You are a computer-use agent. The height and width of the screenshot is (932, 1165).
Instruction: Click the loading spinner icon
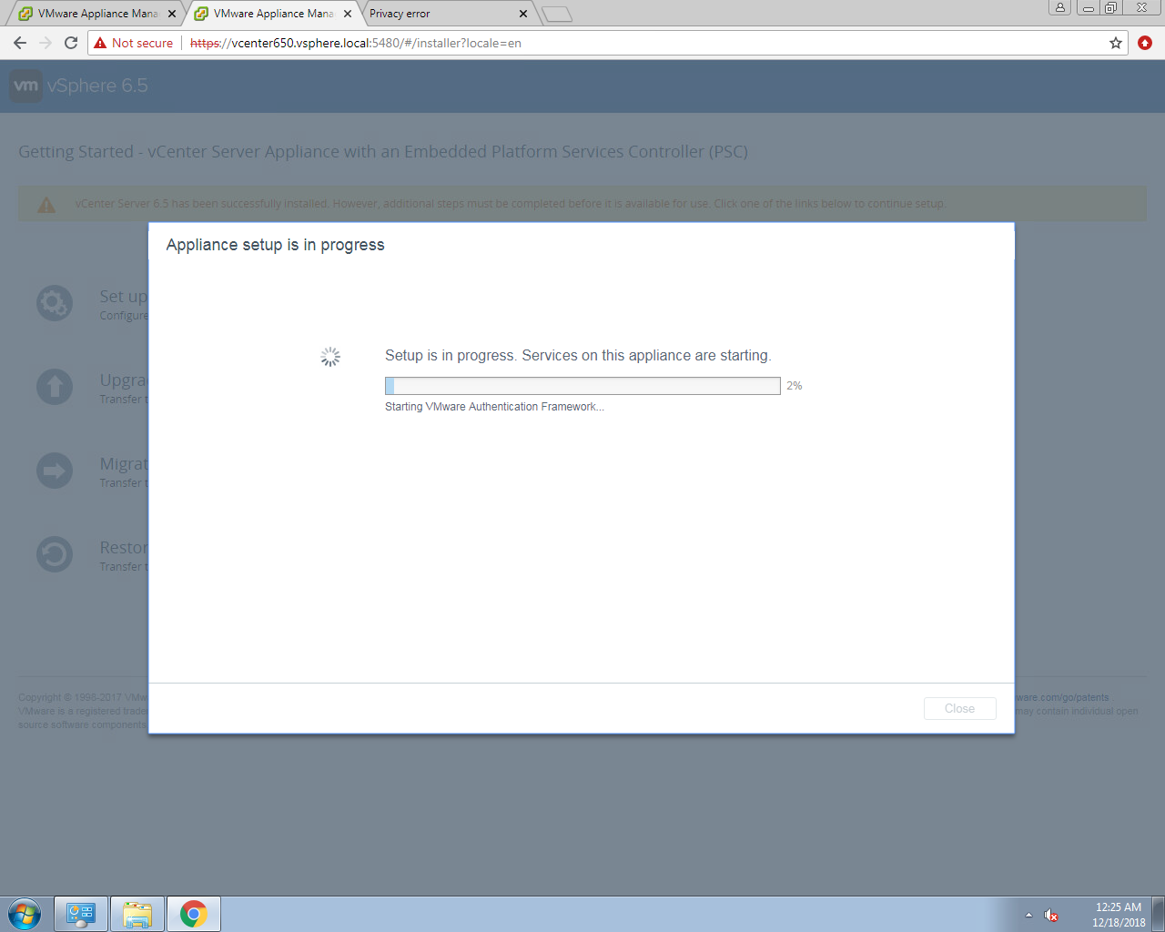click(330, 357)
